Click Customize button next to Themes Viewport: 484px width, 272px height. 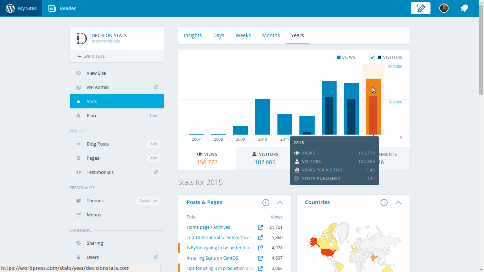pos(148,200)
